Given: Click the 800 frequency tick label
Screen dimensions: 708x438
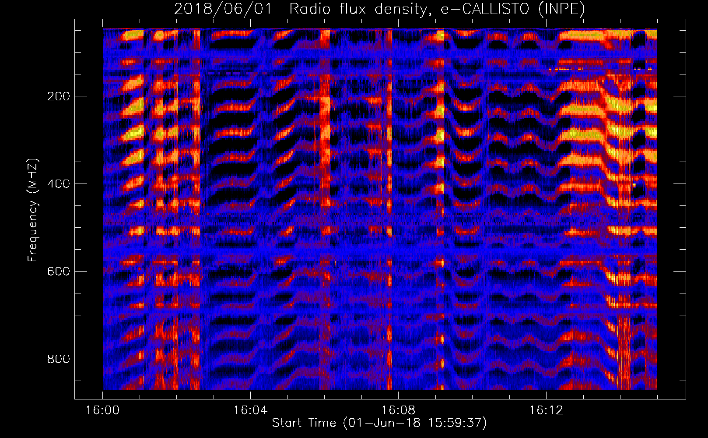Looking at the screenshot, I should point(59,359).
